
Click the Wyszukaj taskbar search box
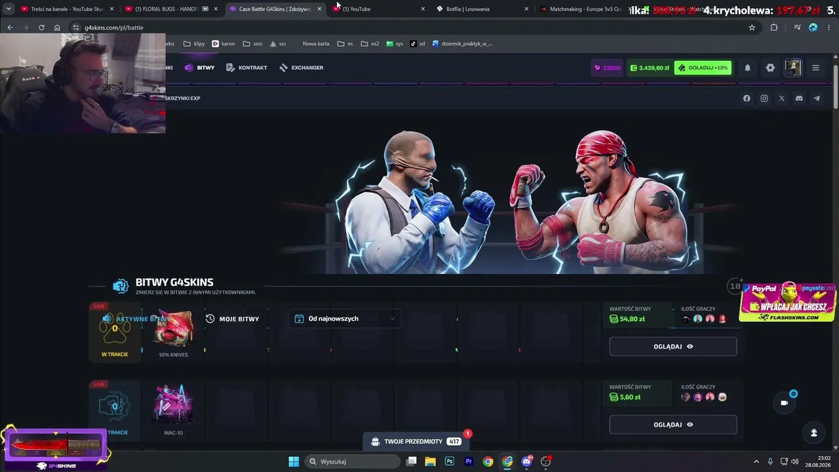point(353,462)
